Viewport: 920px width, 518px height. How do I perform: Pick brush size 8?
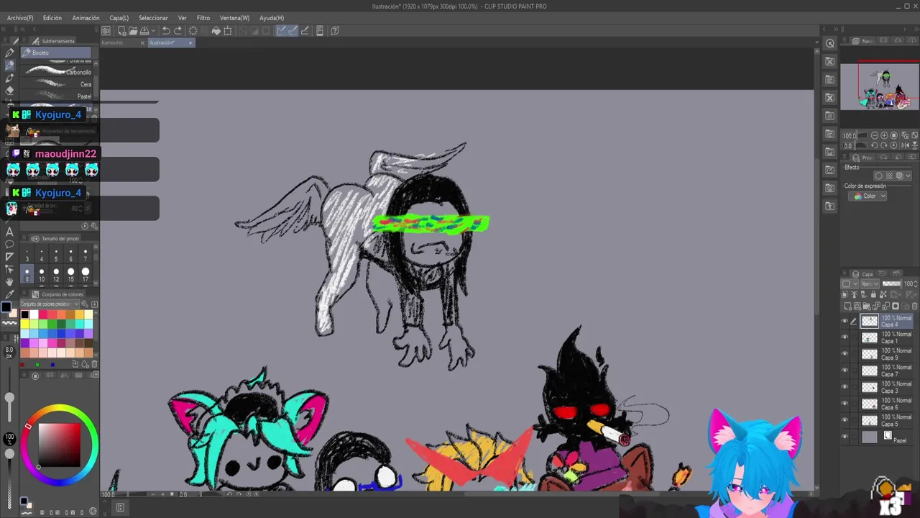pos(27,274)
